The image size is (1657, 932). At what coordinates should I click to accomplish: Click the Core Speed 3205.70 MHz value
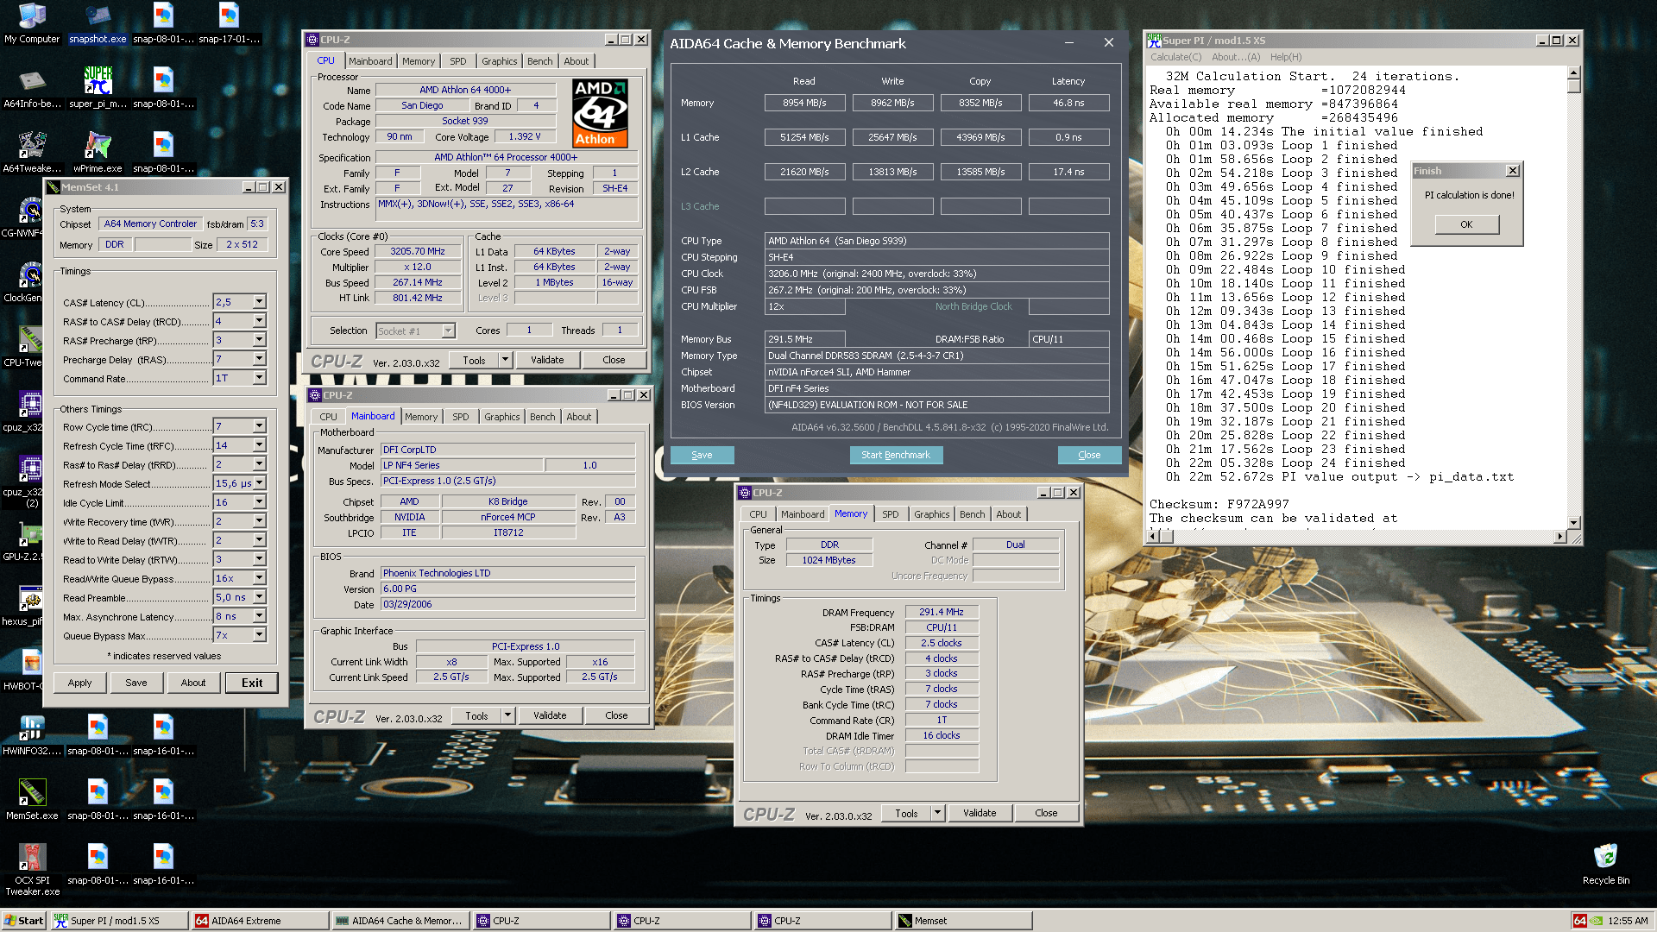(x=418, y=252)
